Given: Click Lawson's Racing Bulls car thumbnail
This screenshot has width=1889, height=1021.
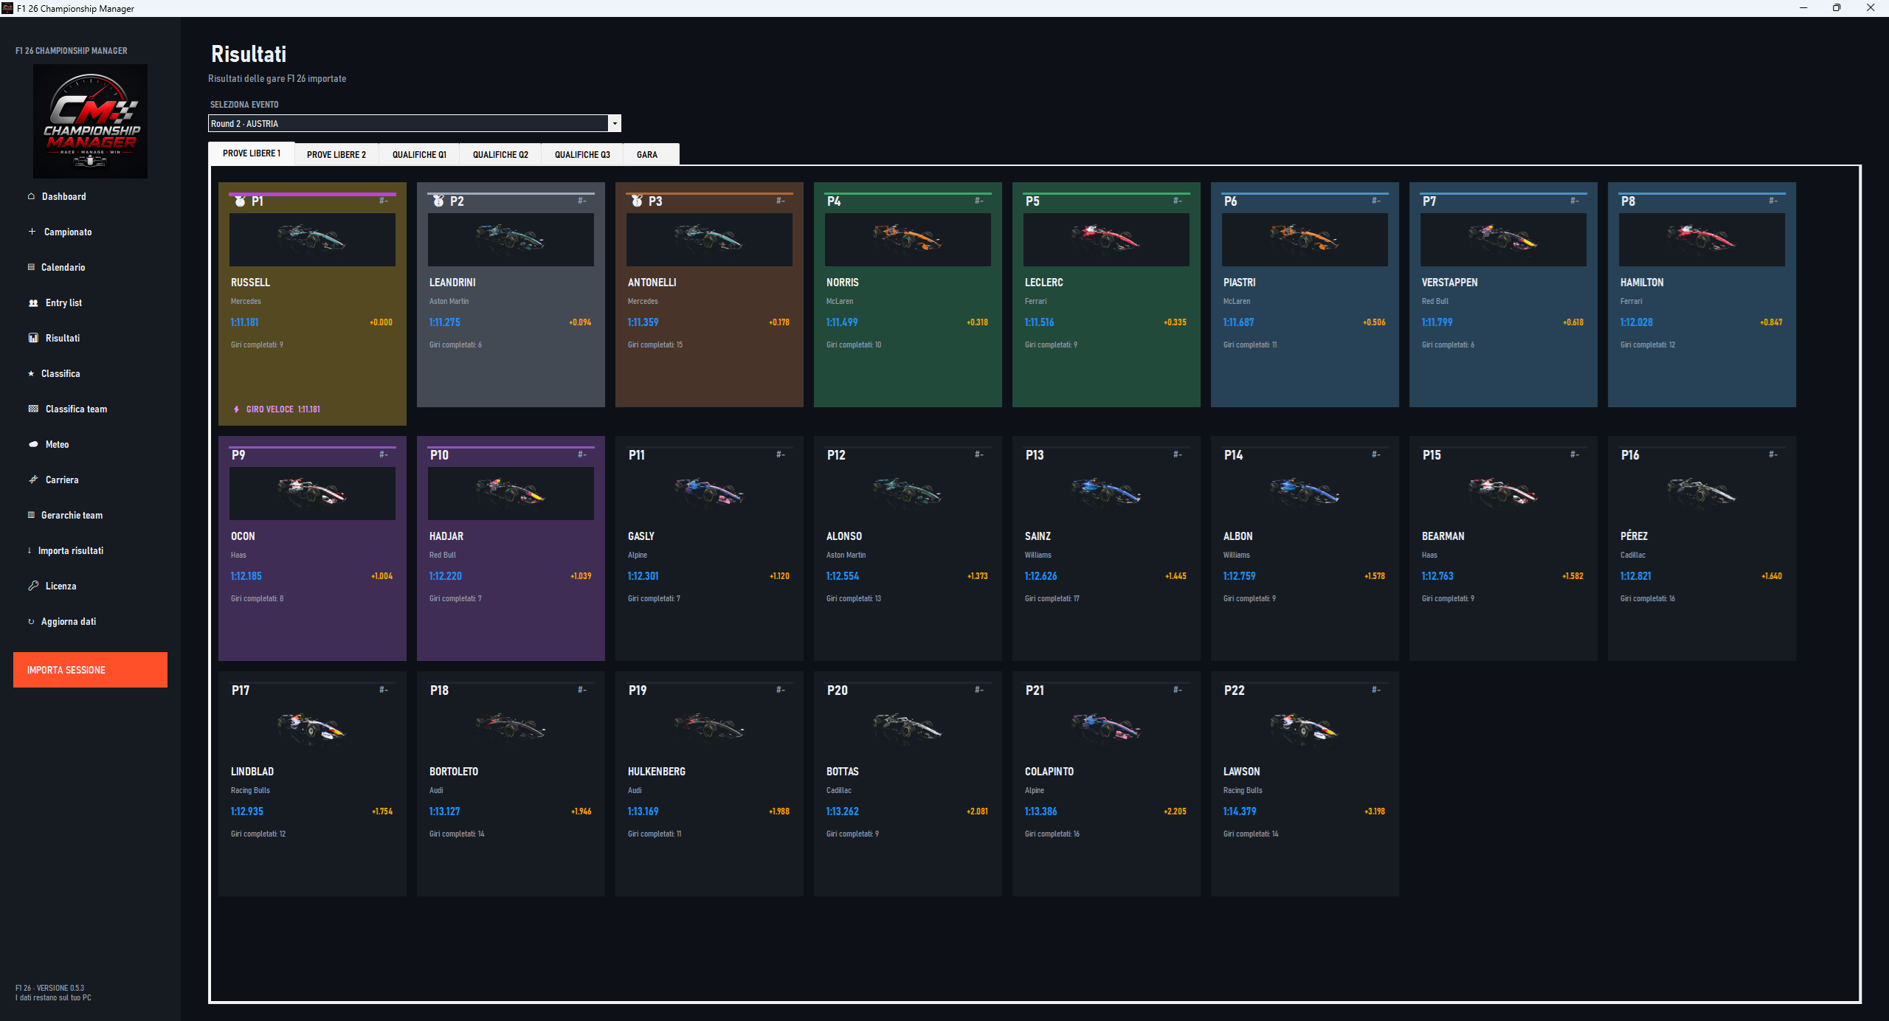Looking at the screenshot, I should 1305,729.
